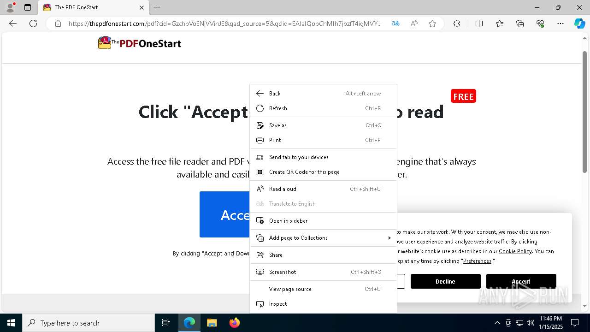Open Settings and more ellipsis menu

(x=560, y=24)
